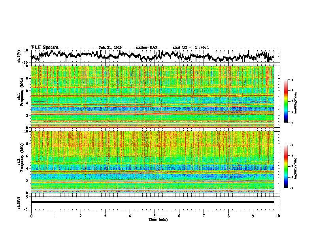Click inside the ch.2 spectrogram panel
313x242 pixels.
click(153, 162)
